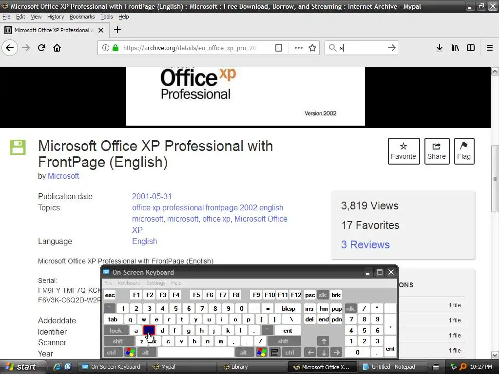This screenshot has height=374, width=499.
Task: Submit search with the go arrow
Action: 392,48
